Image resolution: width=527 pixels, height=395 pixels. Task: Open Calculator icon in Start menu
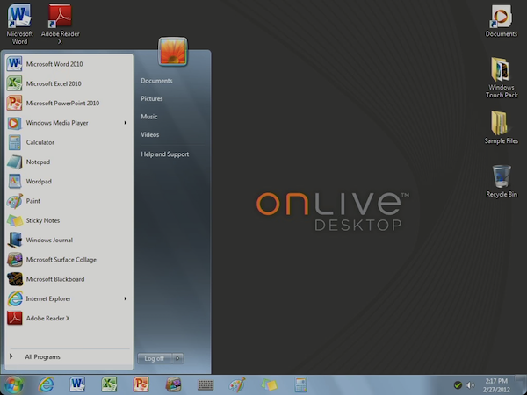pyautogui.click(x=14, y=142)
